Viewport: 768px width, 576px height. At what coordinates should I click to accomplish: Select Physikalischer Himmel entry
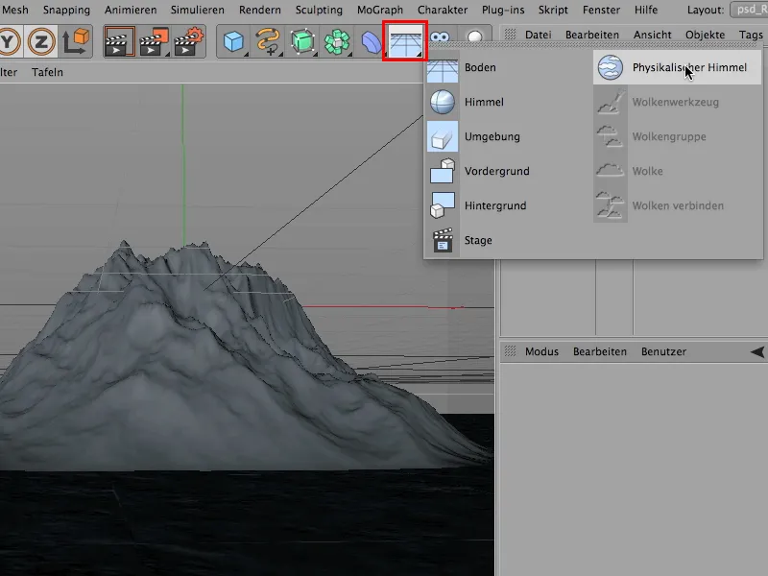pyautogui.click(x=678, y=67)
